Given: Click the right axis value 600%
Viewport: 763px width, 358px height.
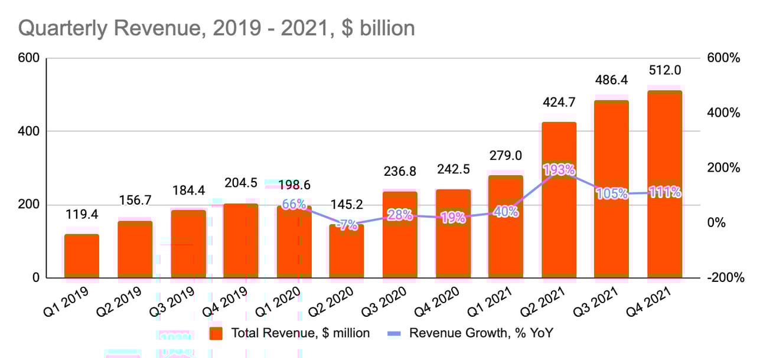Looking at the screenshot, I should pos(723,58).
